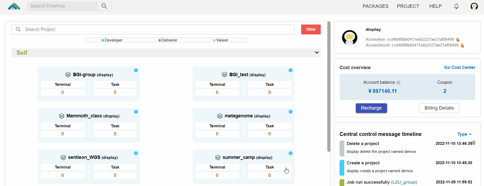This screenshot has width=484, height=186.
Task: Click the Task count of BGI_test
Action: coord(270,92)
